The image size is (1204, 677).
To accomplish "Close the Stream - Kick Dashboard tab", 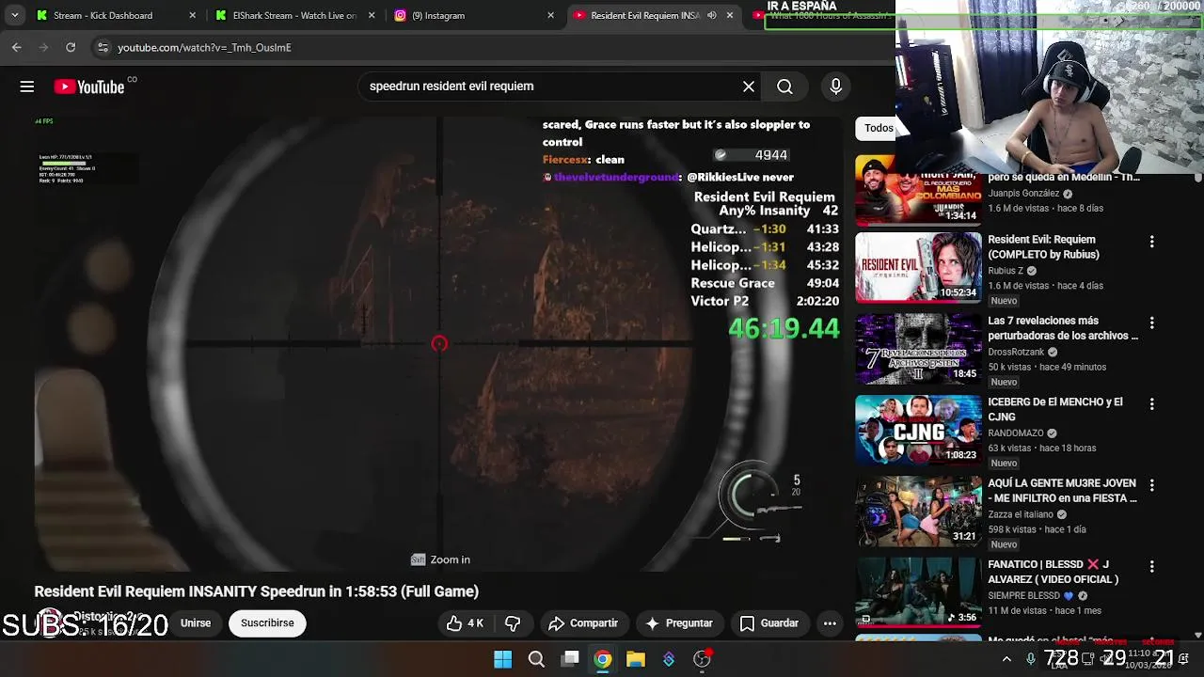I will coord(193,15).
